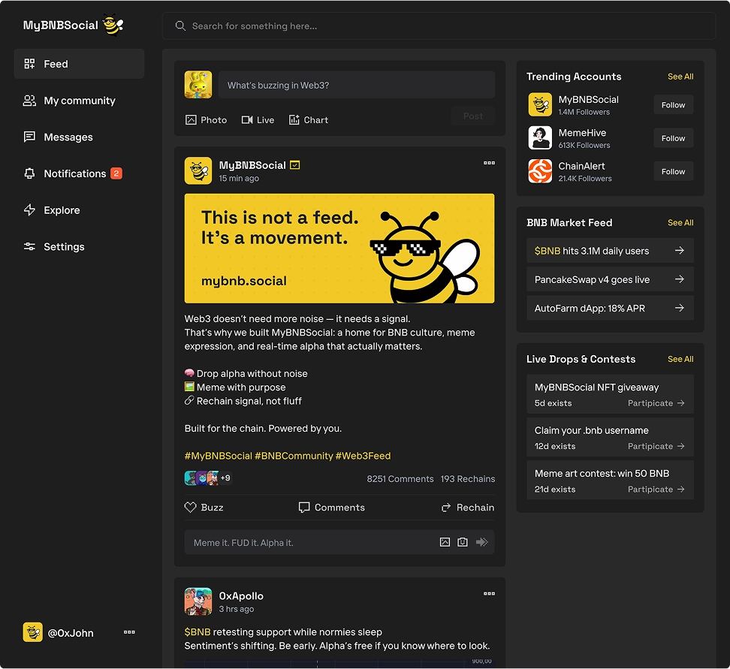
Task: Open options menu on MyBNBSocial post
Action: click(x=489, y=163)
